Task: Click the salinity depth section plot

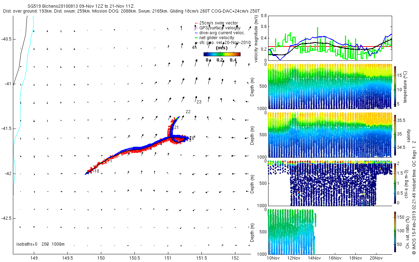Action: [330, 135]
